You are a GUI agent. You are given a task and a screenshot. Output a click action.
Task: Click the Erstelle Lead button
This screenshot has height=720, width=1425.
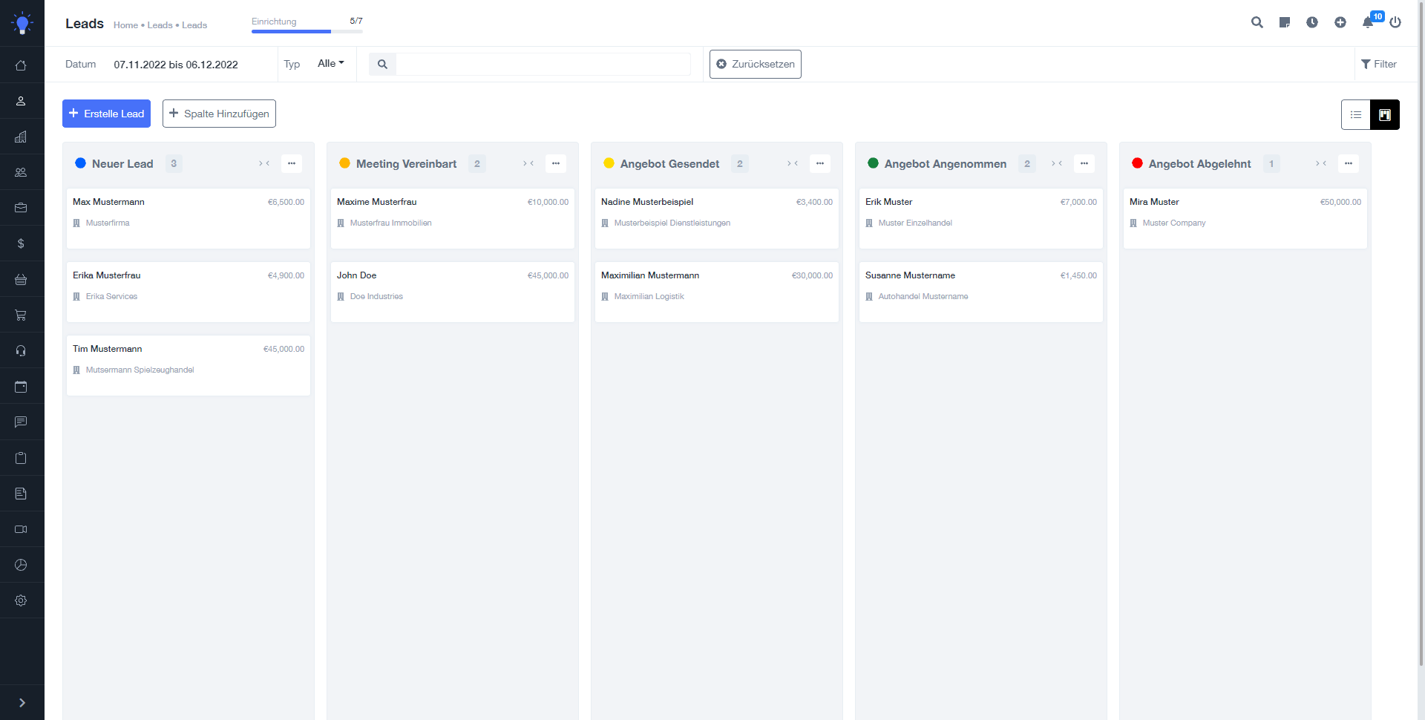(x=106, y=114)
